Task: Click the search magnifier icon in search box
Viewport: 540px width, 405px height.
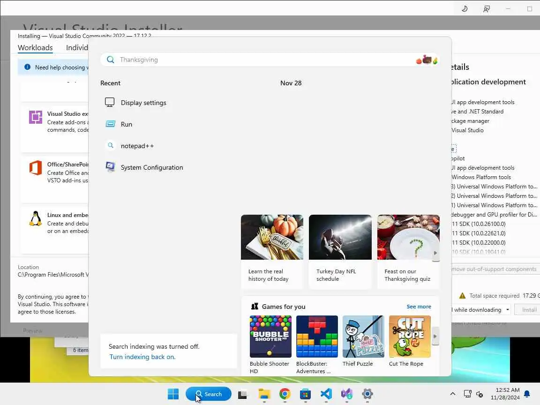Action: 110,60
